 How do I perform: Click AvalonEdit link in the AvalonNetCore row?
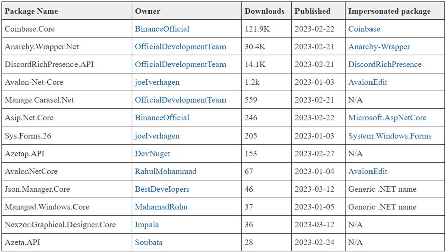pyautogui.click(x=367, y=172)
